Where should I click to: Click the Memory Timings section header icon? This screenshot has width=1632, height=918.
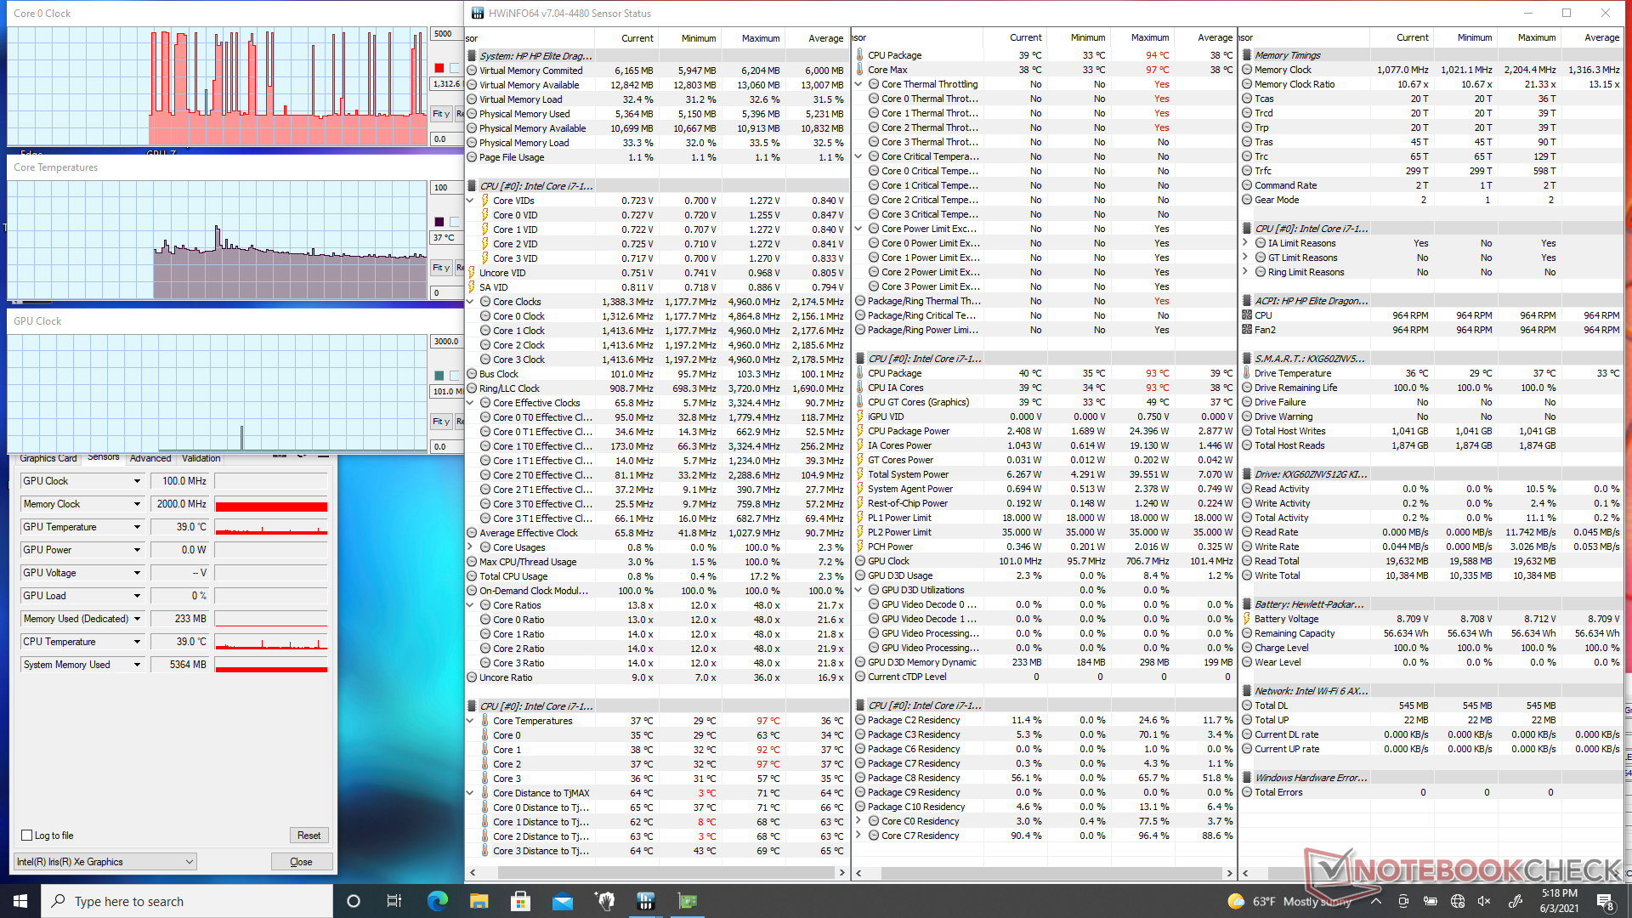(1247, 55)
